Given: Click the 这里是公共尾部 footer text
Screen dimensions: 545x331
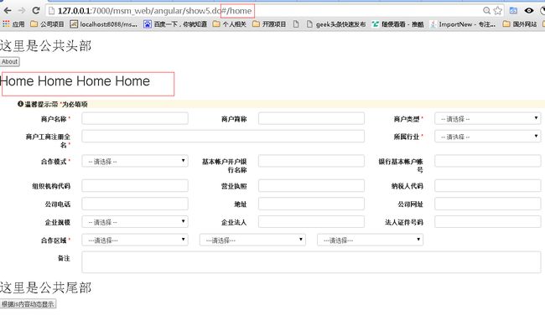Looking at the screenshot, I should [45, 287].
